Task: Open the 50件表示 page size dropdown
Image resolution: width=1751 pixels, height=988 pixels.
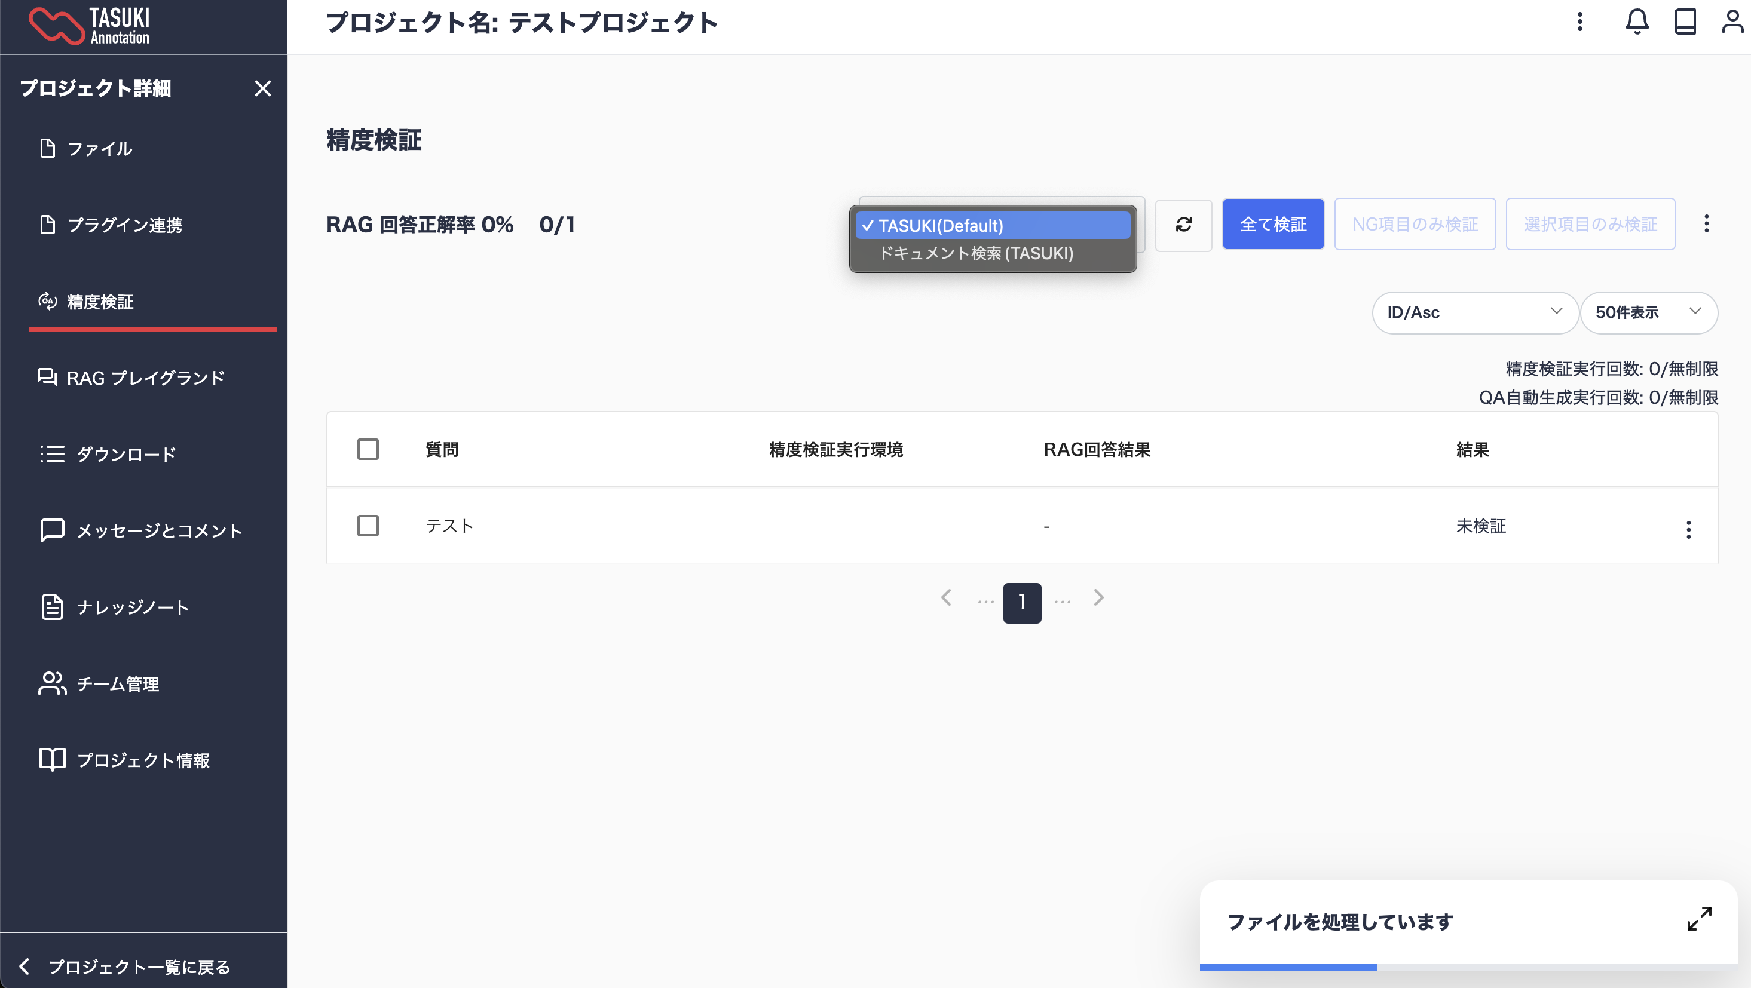Action: tap(1648, 312)
